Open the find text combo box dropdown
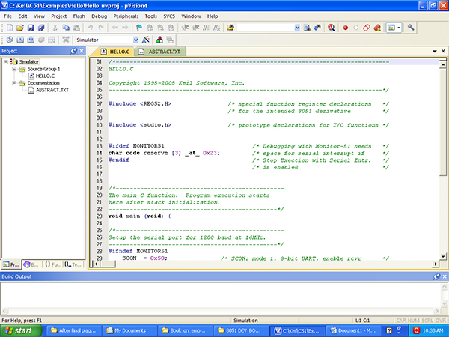The height and width of the screenshot is (337, 449). [297, 28]
